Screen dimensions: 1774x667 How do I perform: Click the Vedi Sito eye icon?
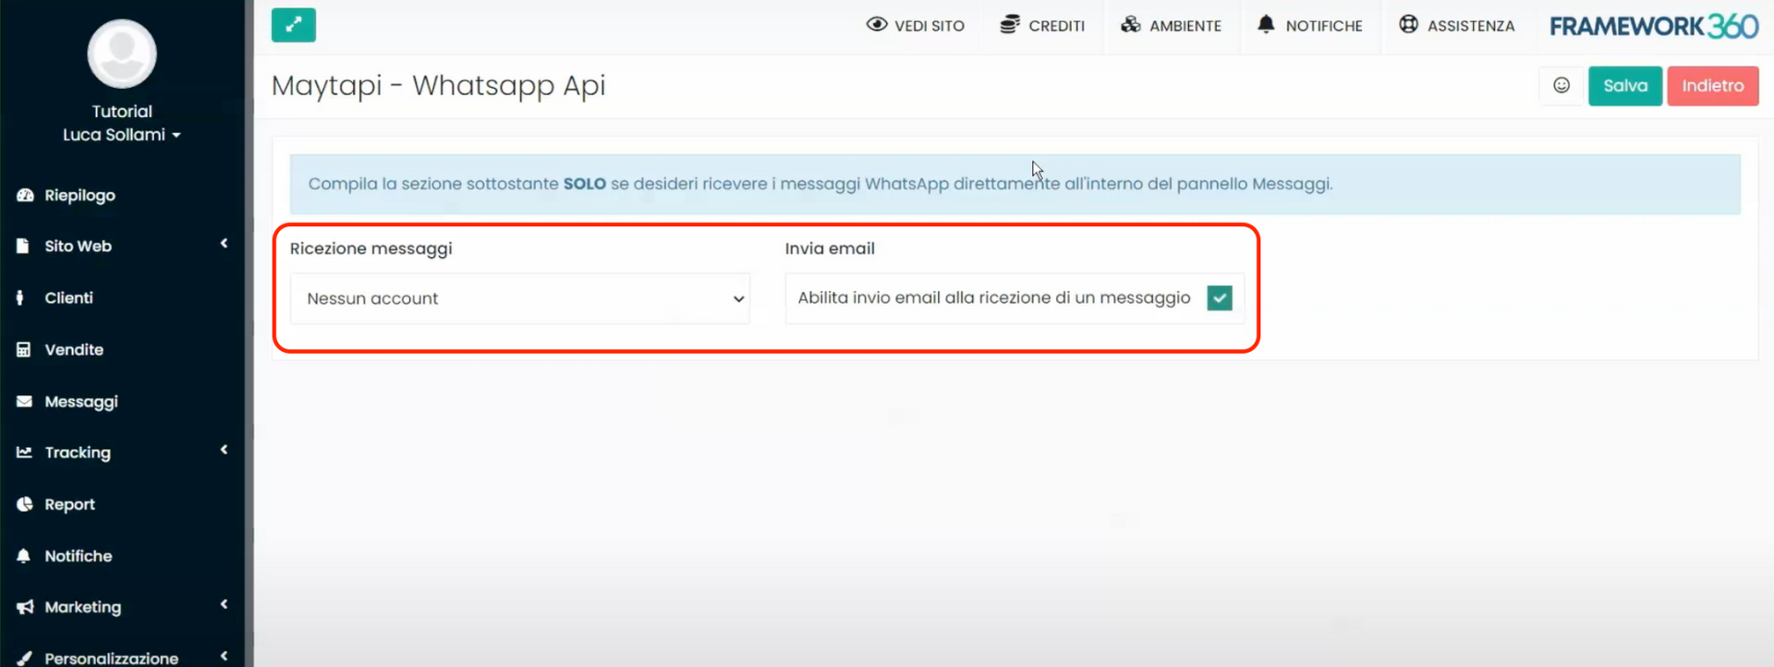point(876,25)
